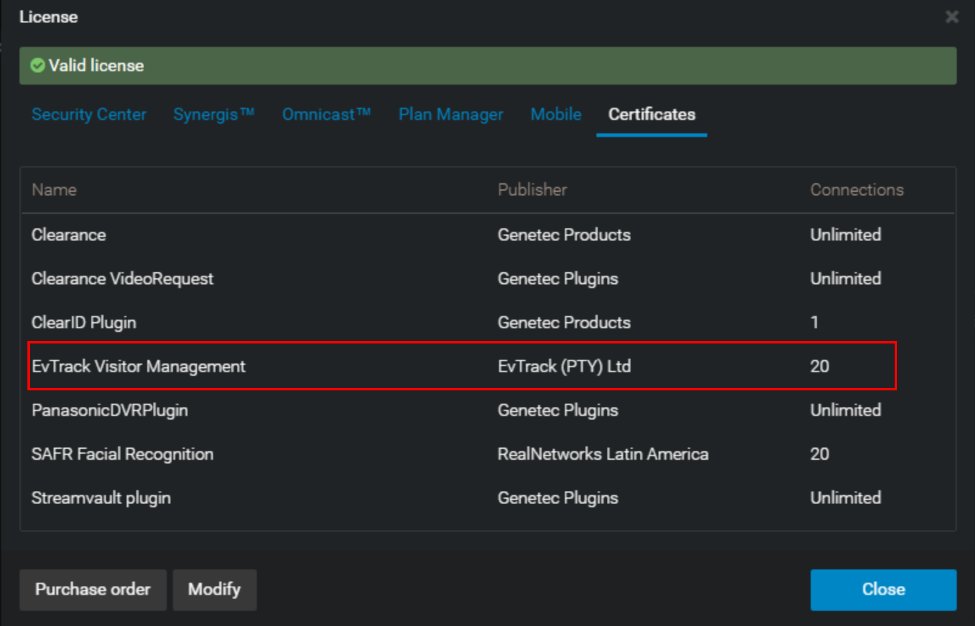975x626 pixels.
Task: Click the Valid license status text
Action: (x=96, y=66)
